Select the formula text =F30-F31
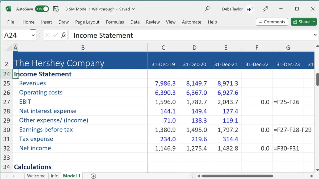Screen dimensions: 319x179 point(287,149)
